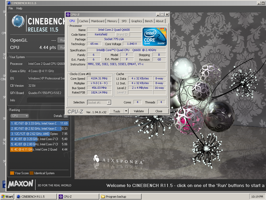Click the Info input field in Cinebench
This screenshot has width=266, height=200.
(x=46, y=100)
